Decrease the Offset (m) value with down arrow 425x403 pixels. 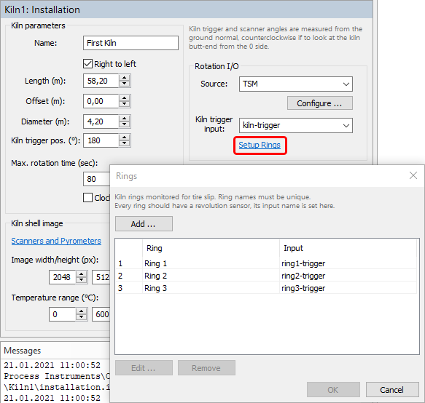tap(125, 104)
